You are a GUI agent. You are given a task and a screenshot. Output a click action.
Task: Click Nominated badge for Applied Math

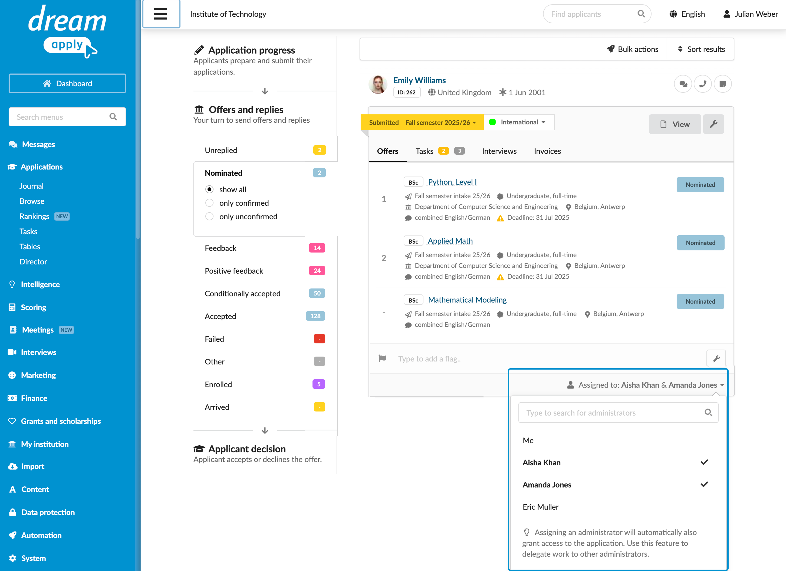pyautogui.click(x=701, y=243)
